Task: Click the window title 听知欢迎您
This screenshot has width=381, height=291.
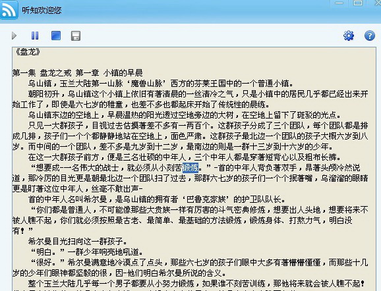Action: point(42,11)
